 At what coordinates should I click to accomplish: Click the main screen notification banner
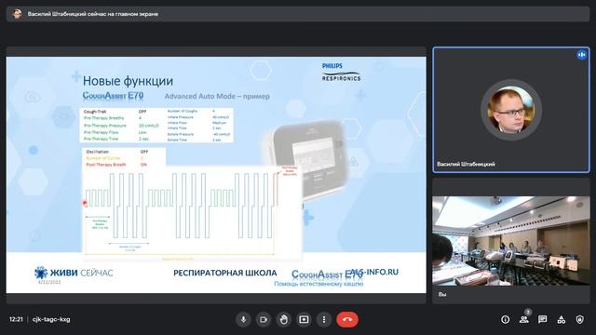click(298, 14)
